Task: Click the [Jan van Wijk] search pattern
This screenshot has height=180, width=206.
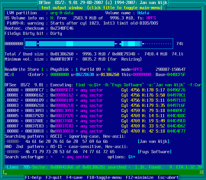Action: point(153,141)
